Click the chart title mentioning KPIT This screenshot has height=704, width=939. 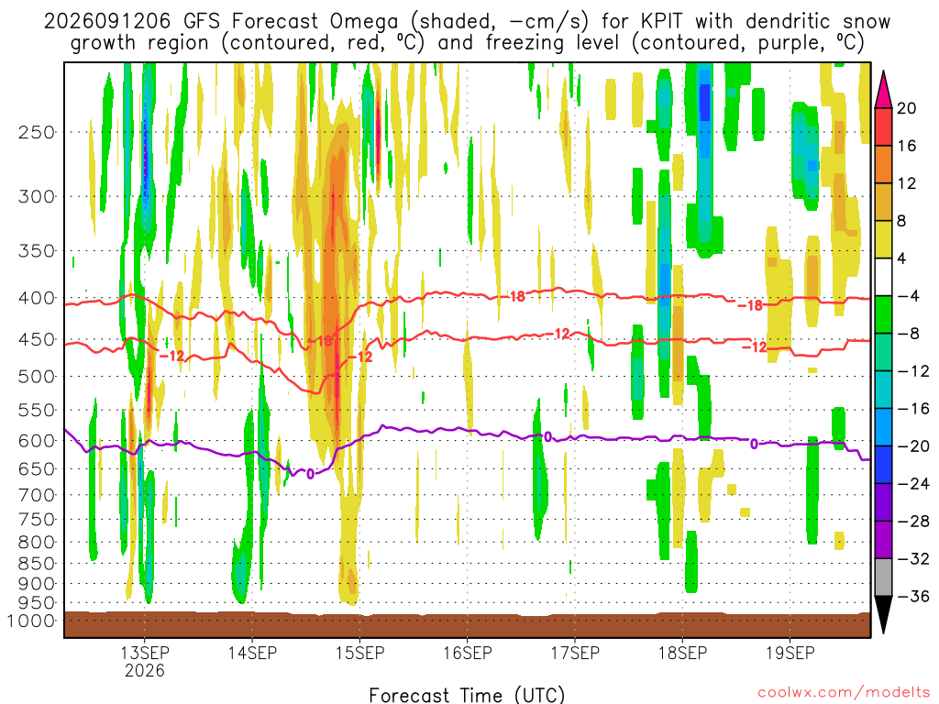[x=467, y=32]
